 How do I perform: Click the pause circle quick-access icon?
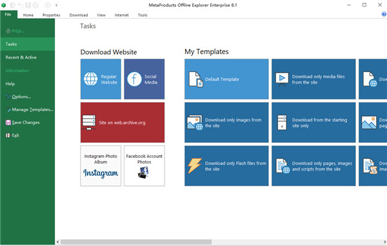coord(35,5)
